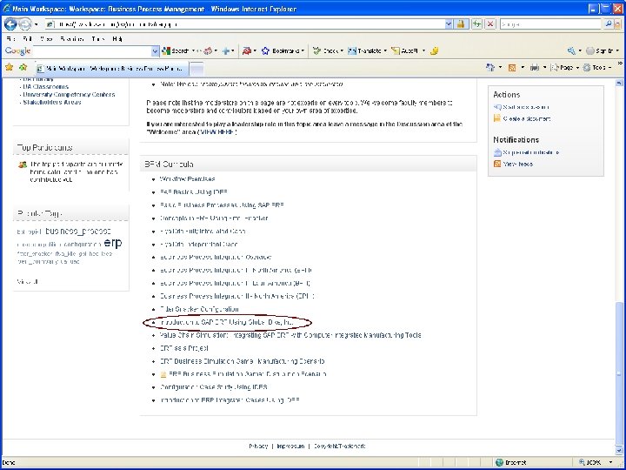Open University Competency Centers sidebar link

pyautogui.click(x=69, y=95)
